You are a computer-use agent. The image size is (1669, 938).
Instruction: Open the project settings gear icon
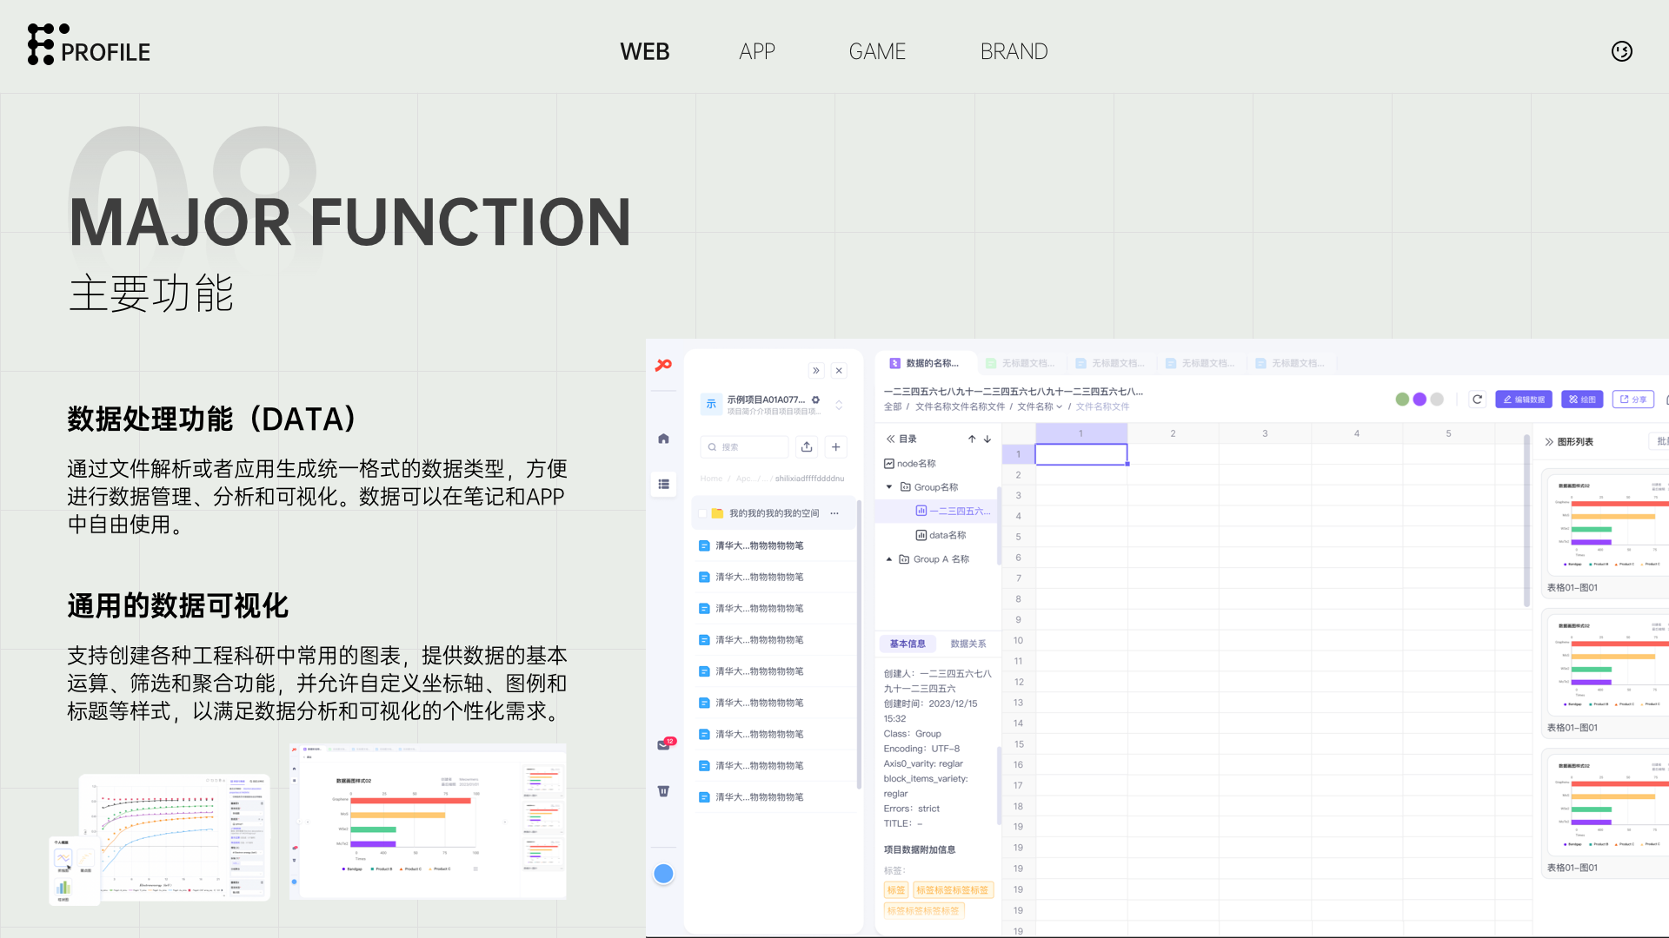point(815,400)
